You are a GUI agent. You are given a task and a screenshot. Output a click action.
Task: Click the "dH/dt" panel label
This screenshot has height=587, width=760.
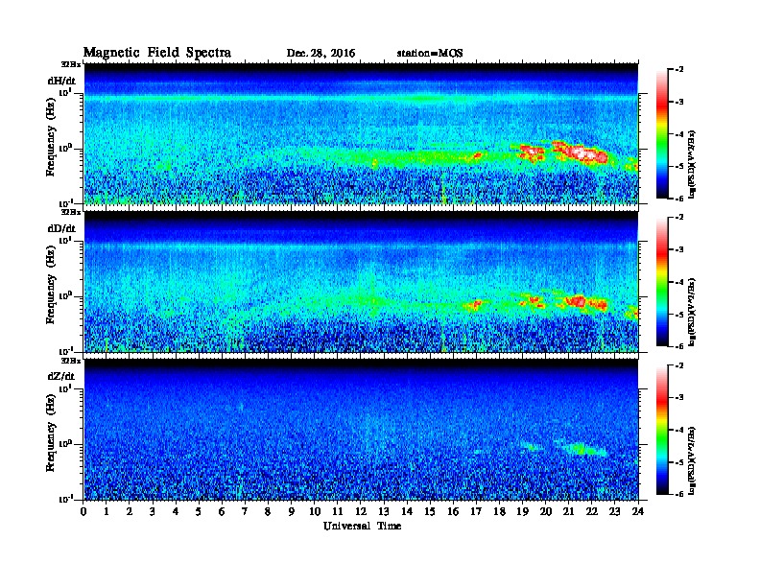[61, 81]
